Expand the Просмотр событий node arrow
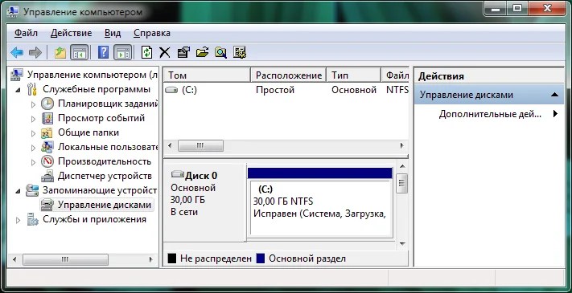Viewport: 572px width, 293px height. coord(33,119)
